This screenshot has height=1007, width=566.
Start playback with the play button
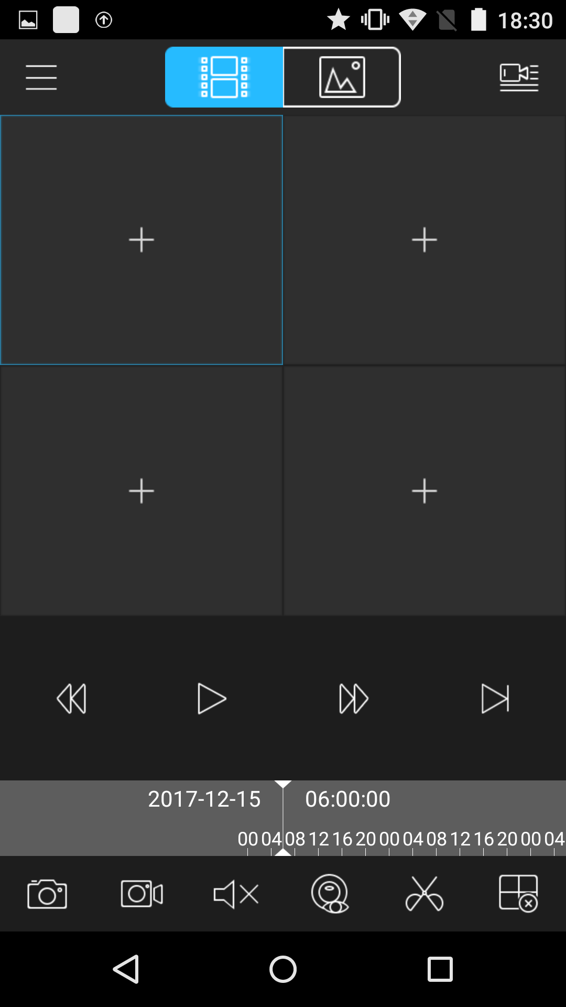click(x=212, y=699)
